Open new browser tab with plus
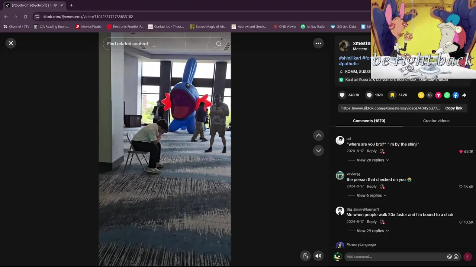This screenshot has width=476, height=267. pyautogui.click(x=71, y=5)
